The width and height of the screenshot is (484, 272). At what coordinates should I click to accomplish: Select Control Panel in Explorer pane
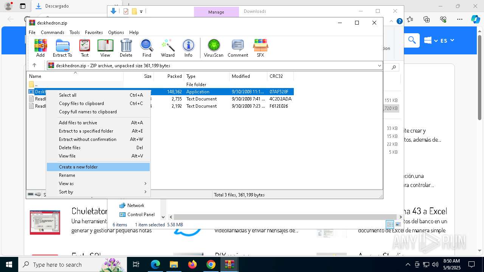137,215
